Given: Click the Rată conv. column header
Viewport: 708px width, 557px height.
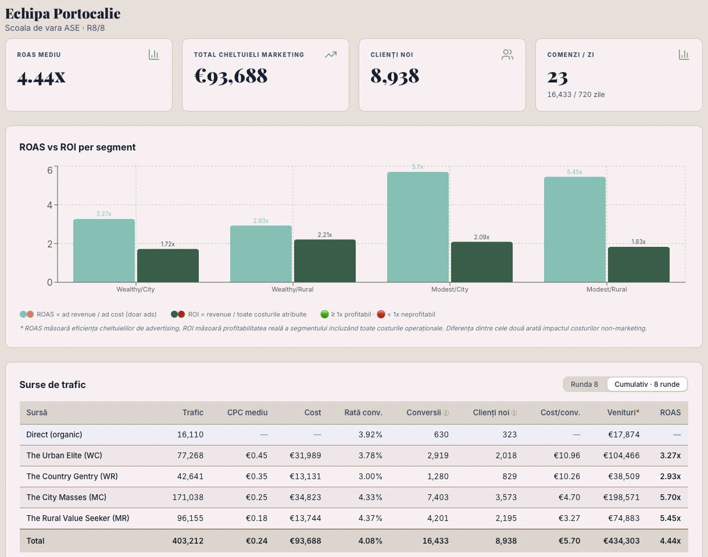Looking at the screenshot, I should click(363, 412).
